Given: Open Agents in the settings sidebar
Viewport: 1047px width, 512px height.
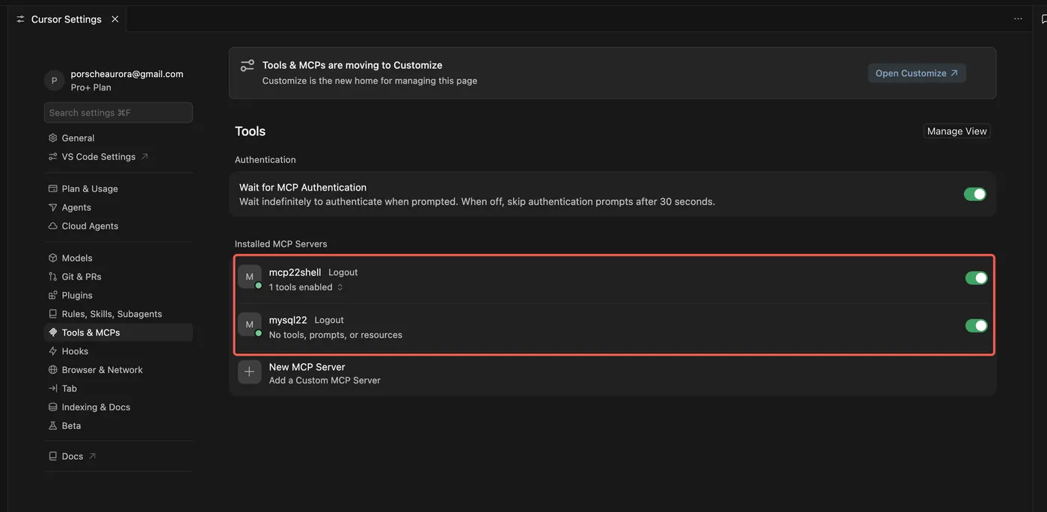Looking at the screenshot, I should [118, 208].
